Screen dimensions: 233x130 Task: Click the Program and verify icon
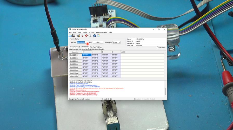(x=90, y=36)
